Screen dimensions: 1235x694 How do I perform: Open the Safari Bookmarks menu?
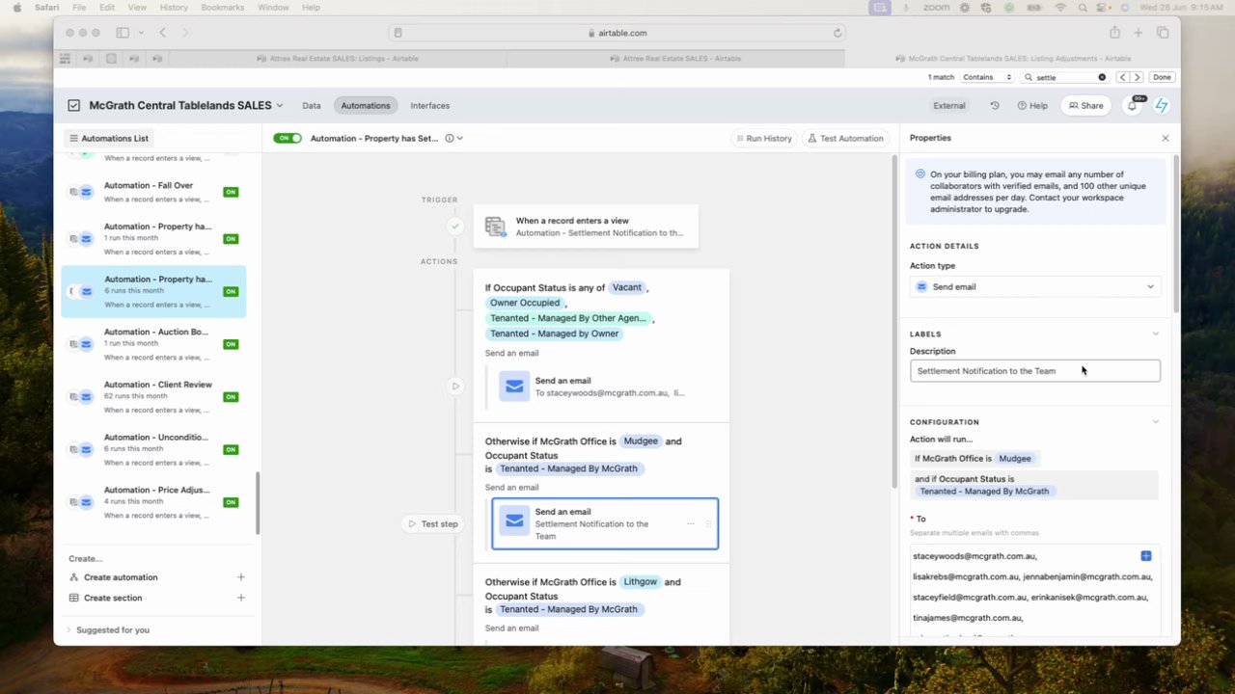223,8
